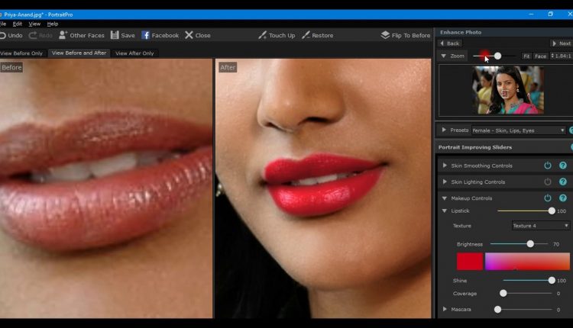Switch to View Before Only tab
Screen dimensions: 573x328
click(22, 53)
